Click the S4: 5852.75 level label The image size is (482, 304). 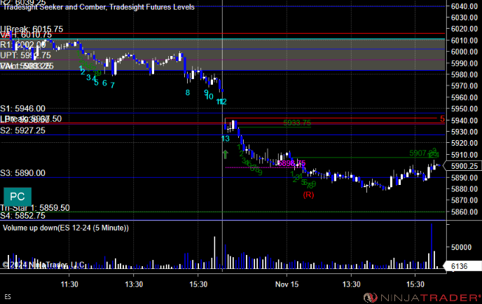(22, 216)
